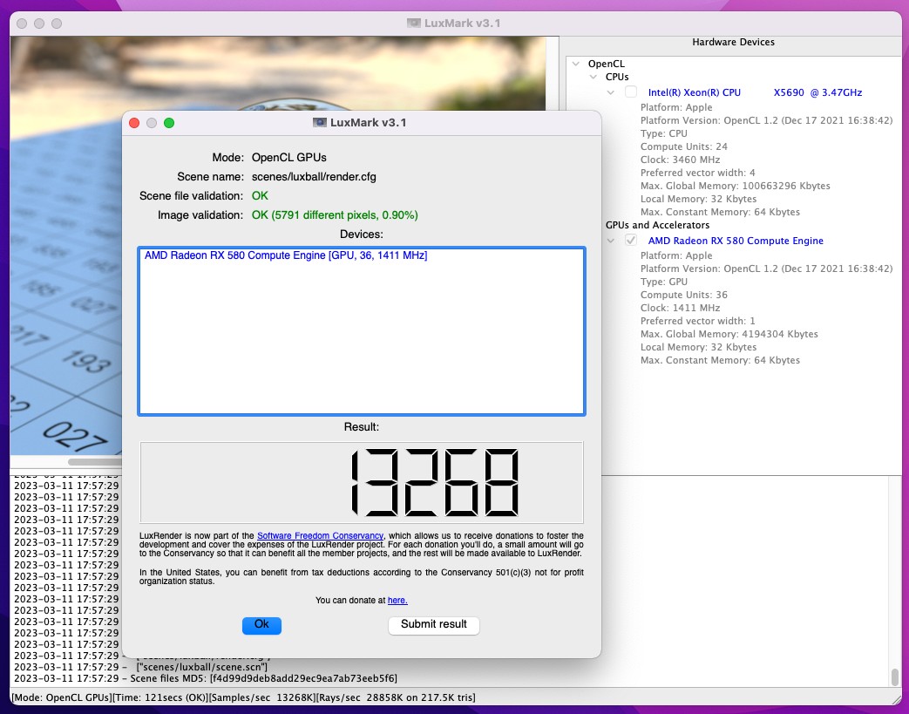This screenshot has height=714, width=909.
Task: Click the scene name "scenes/luxball/render.cfg"
Action: click(315, 177)
